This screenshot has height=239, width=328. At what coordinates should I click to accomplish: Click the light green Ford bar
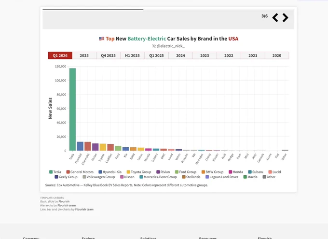pos(118,148)
